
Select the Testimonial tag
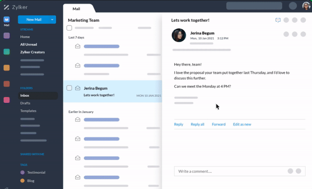[36, 173]
